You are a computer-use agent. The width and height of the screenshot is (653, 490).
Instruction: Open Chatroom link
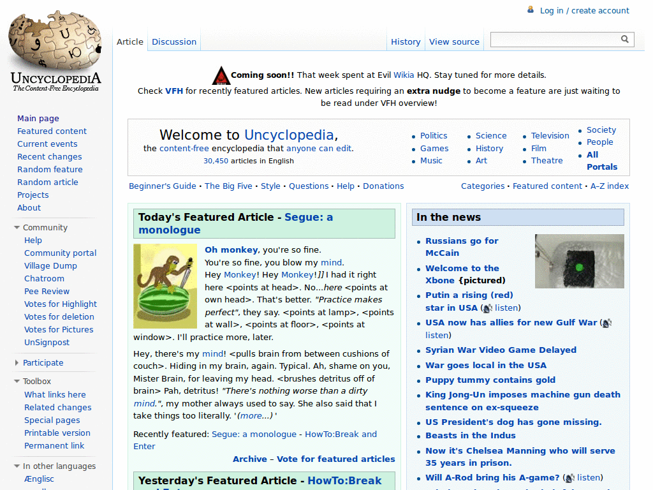[x=44, y=278]
